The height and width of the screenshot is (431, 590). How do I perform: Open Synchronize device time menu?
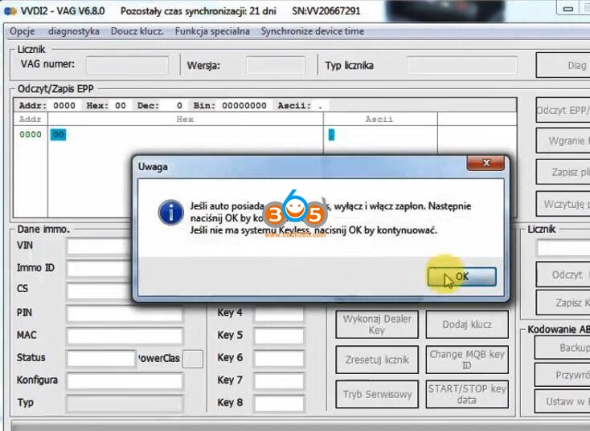(313, 31)
